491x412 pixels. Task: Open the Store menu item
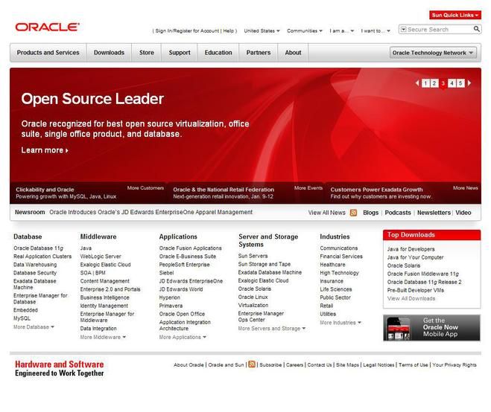tap(147, 53)
